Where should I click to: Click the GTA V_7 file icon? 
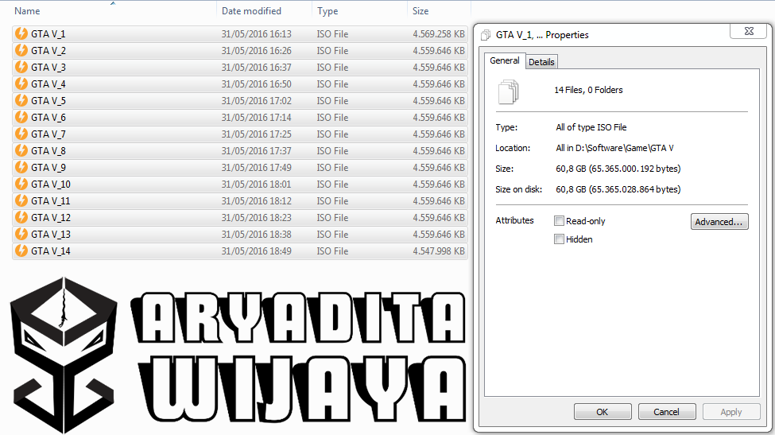point(21,134)
